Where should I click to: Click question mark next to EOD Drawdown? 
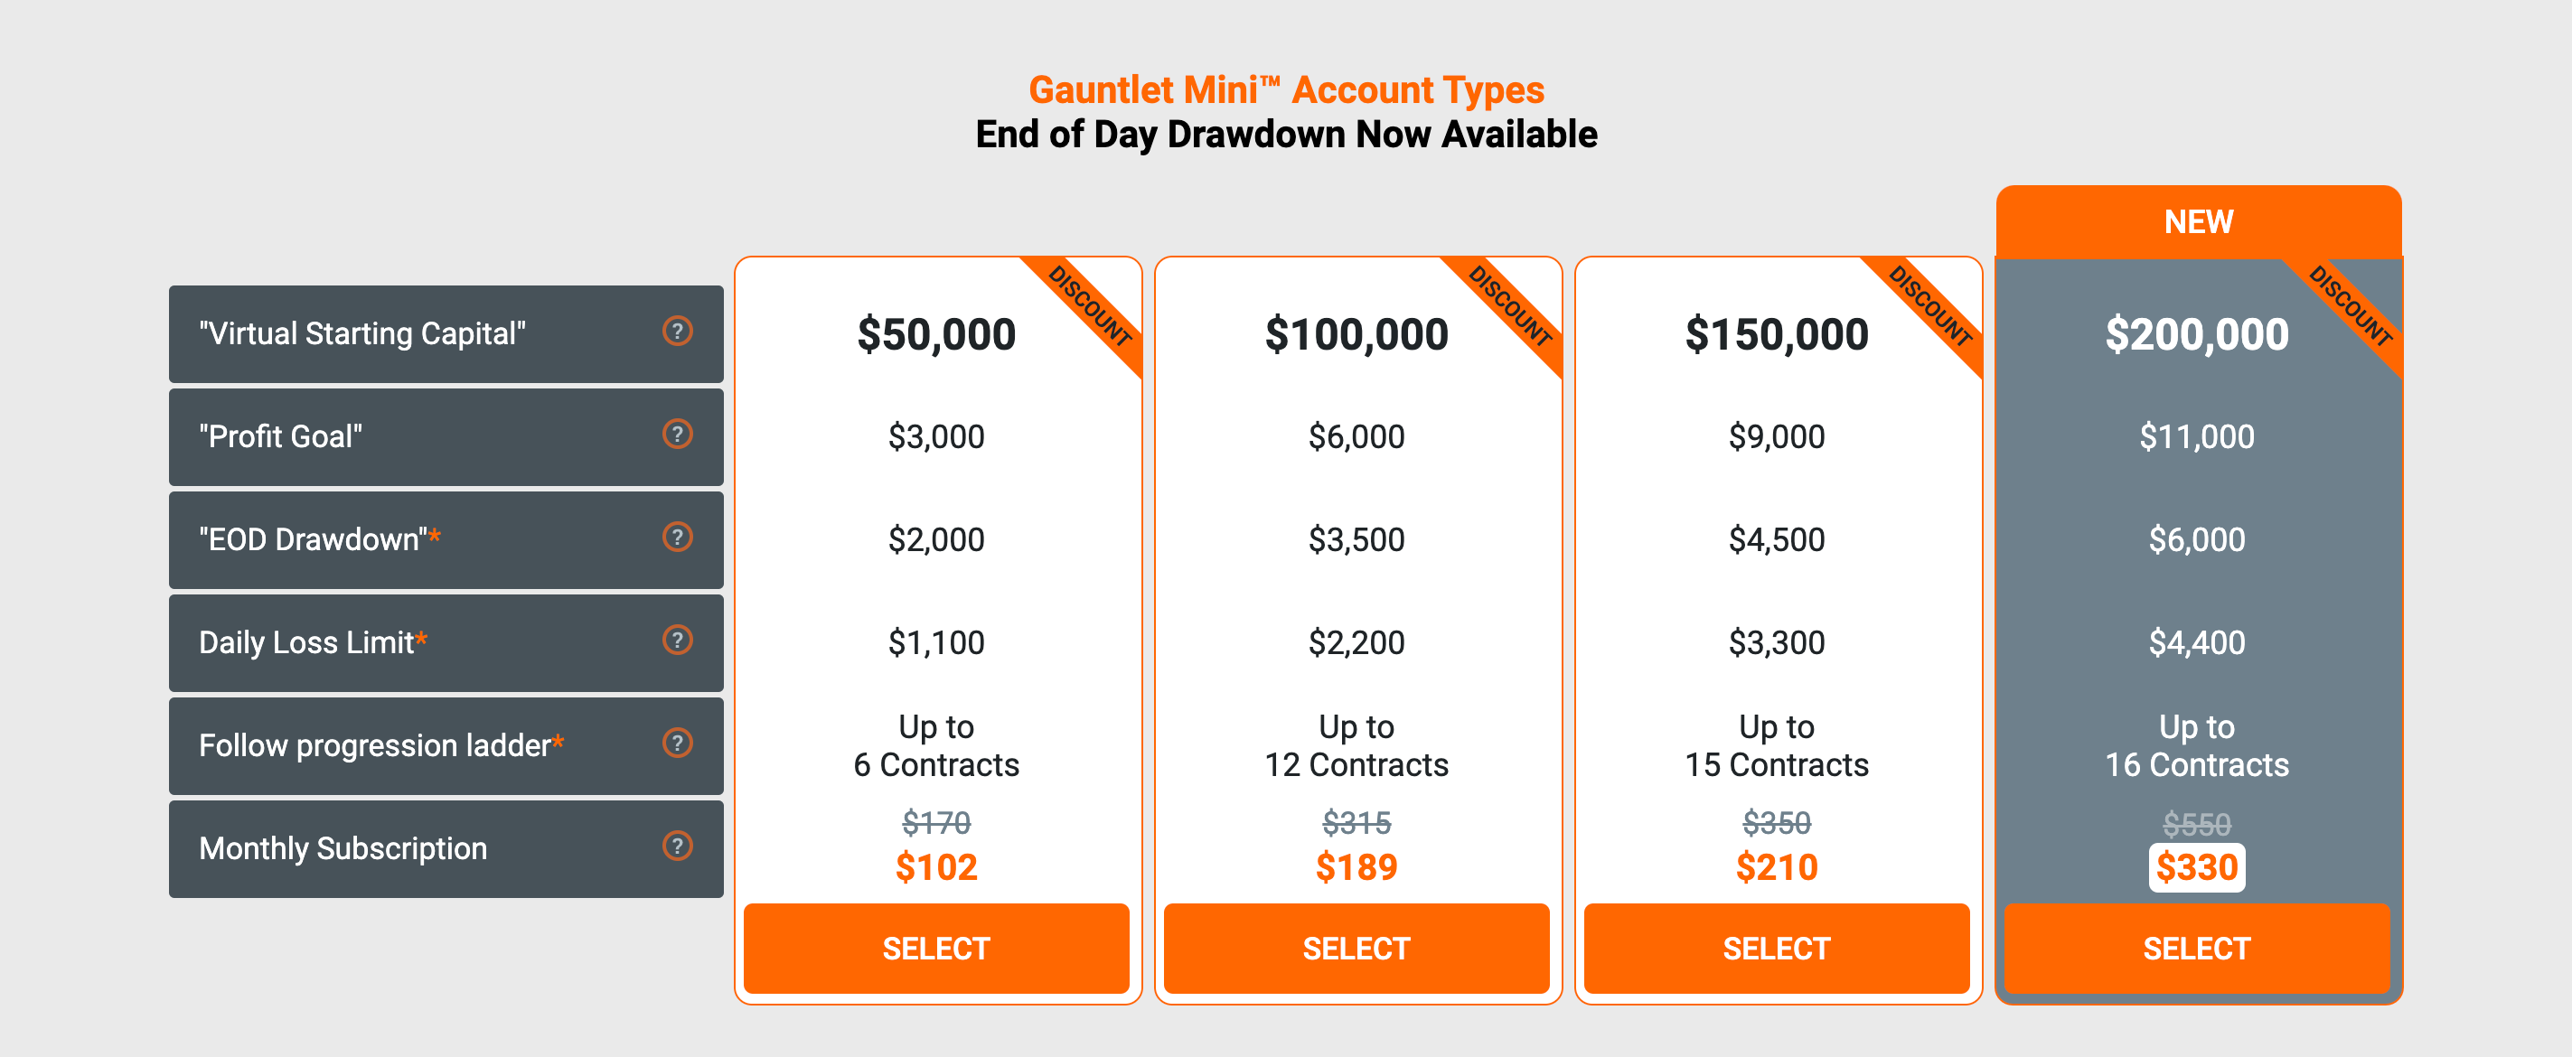point(677,537)
